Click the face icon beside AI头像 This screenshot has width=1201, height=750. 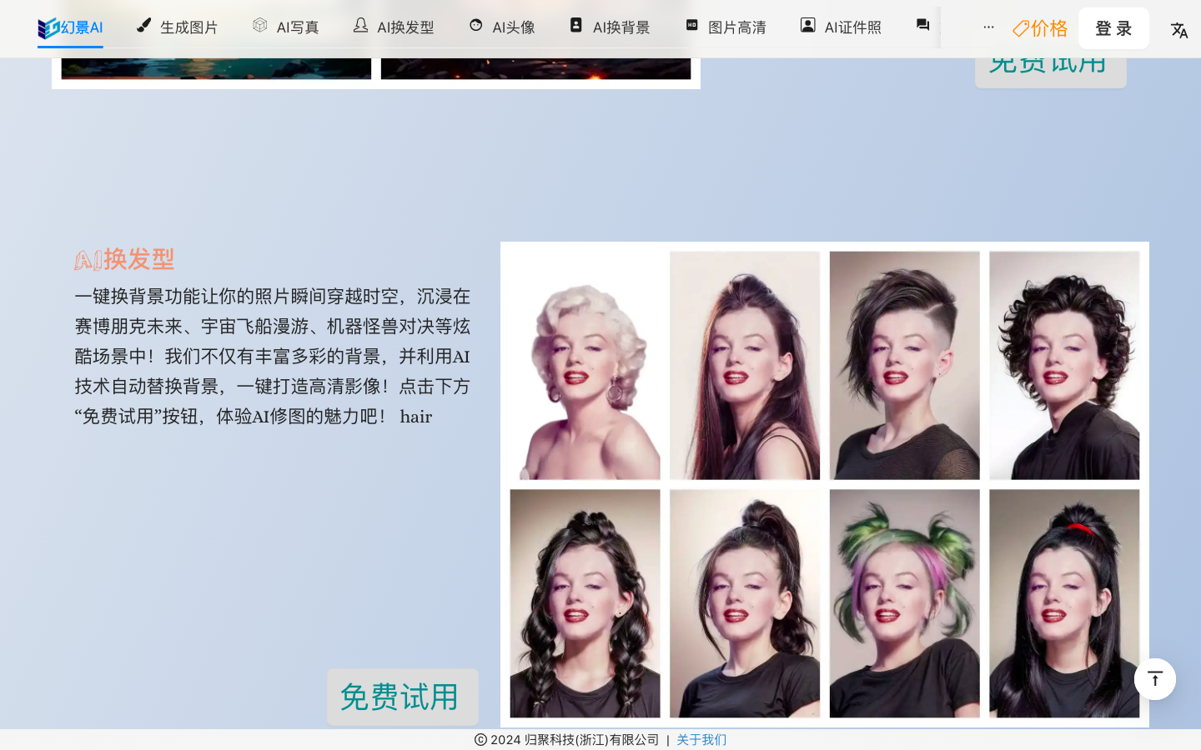tap(476, 25)
